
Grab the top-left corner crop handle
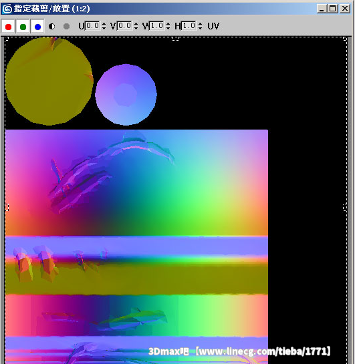7,39
